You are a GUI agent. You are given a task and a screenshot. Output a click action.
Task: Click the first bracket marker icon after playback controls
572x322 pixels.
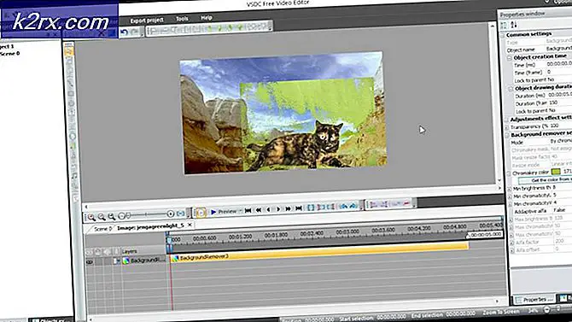tap(311, 208)
